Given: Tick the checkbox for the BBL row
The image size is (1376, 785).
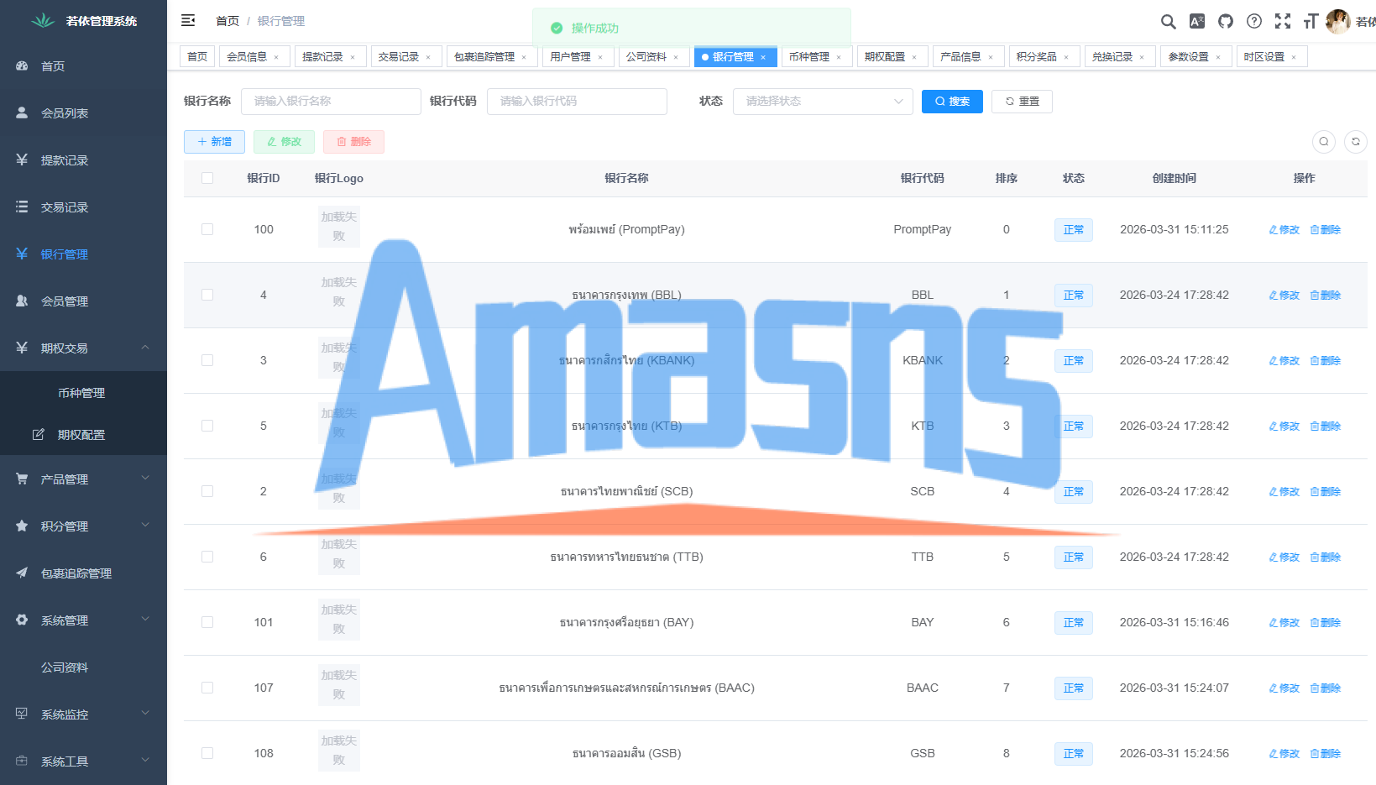Looking at the screenshot, I should [207, 295].
